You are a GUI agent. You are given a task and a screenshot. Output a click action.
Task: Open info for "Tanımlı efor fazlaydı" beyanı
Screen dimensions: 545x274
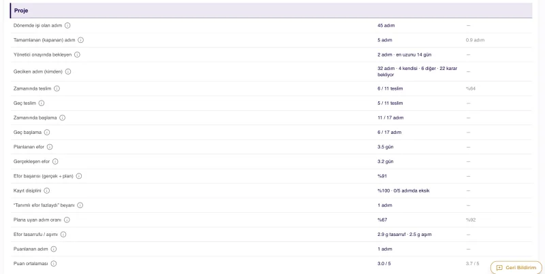coord(80,205)
